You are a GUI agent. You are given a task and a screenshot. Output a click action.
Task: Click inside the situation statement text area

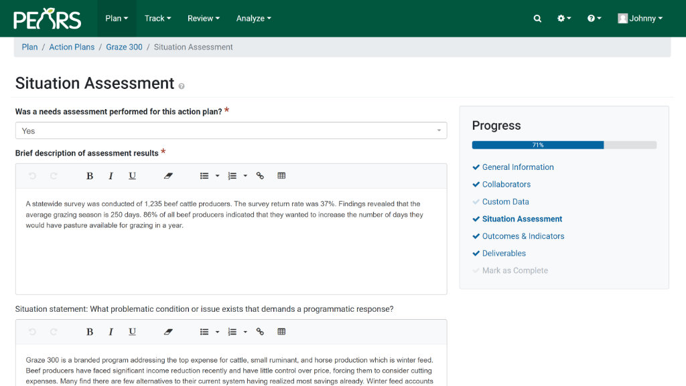click(x=231, y=365)
